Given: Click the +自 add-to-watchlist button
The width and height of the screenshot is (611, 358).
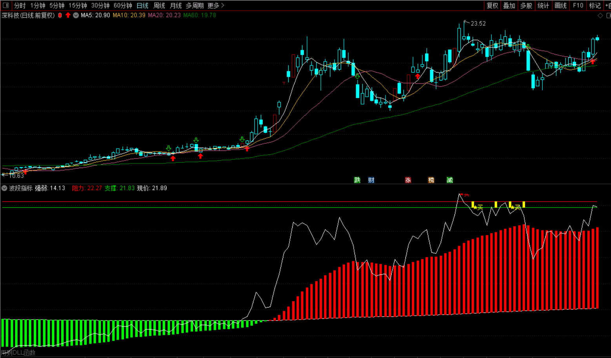Looking at the screenshot, I should point(608,5).
